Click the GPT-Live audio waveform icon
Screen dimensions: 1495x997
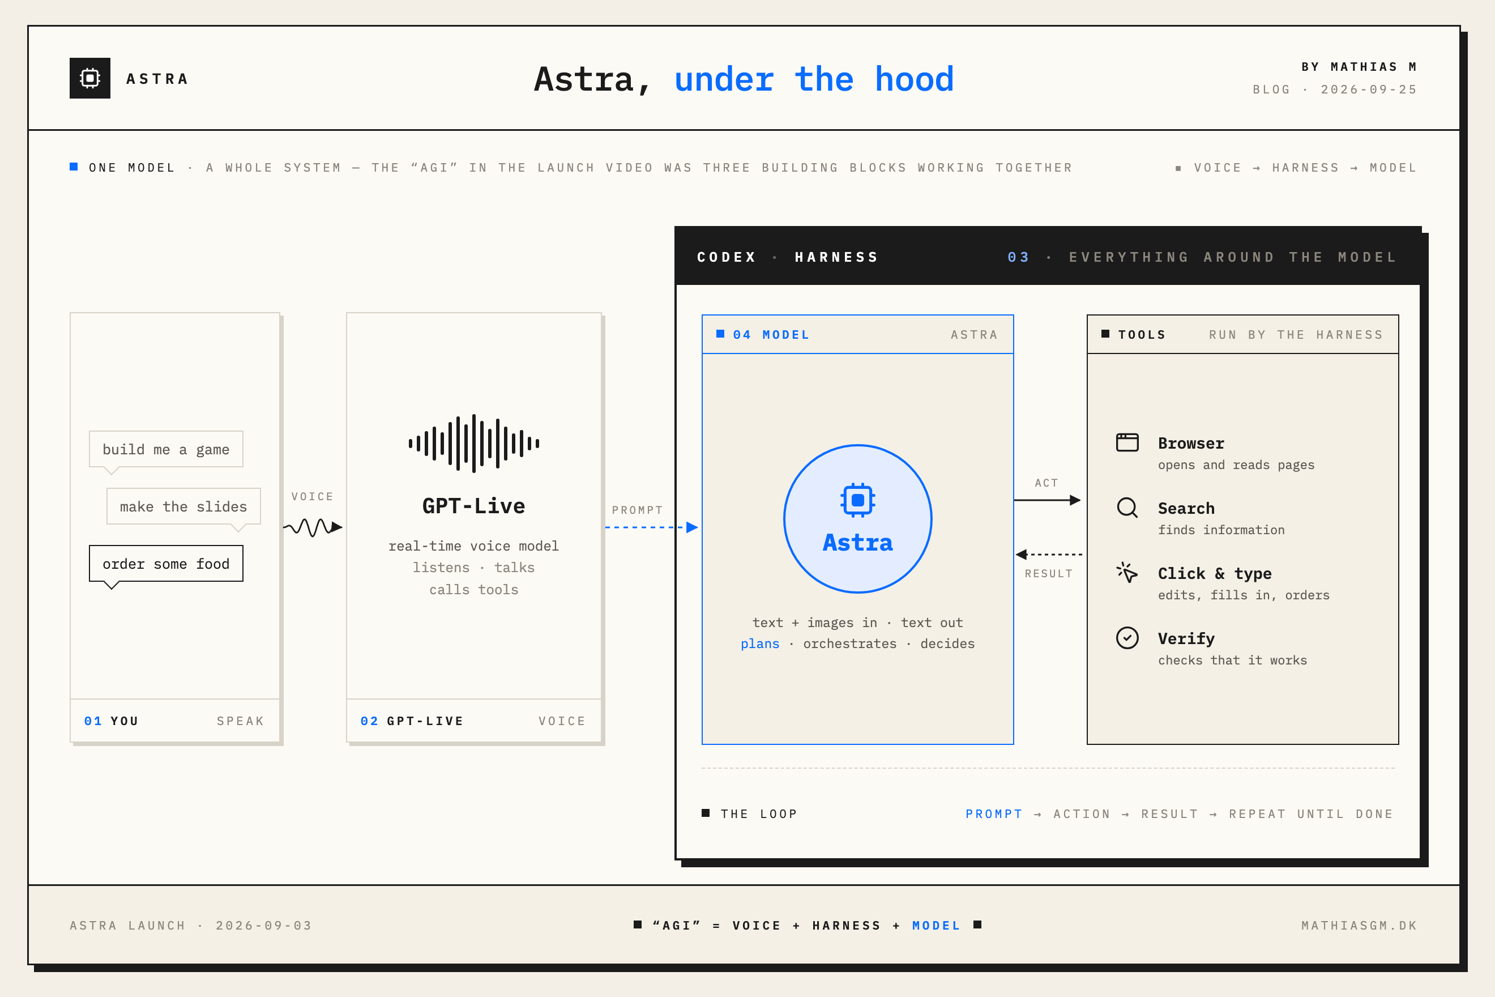[x=473, y=443]
